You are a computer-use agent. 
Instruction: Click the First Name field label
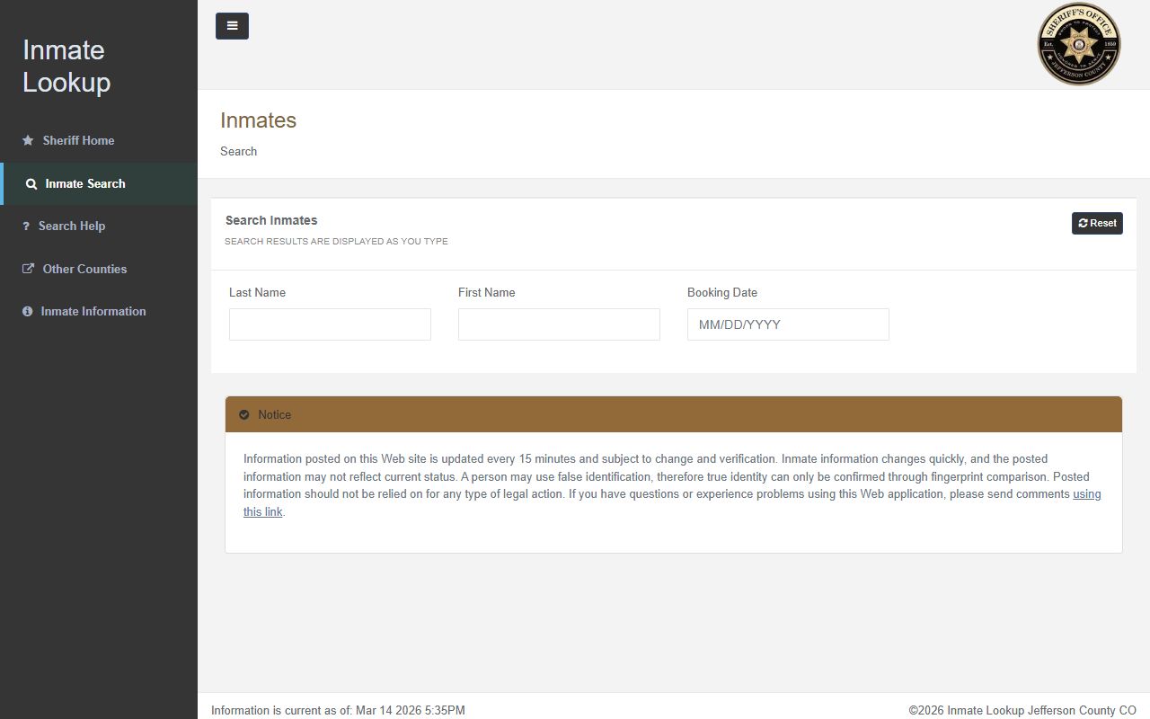(x=486, y=292)
